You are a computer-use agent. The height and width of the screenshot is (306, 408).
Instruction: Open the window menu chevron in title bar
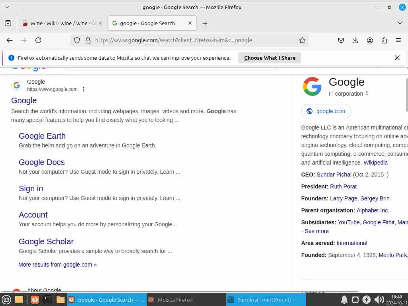coord(7,7)
